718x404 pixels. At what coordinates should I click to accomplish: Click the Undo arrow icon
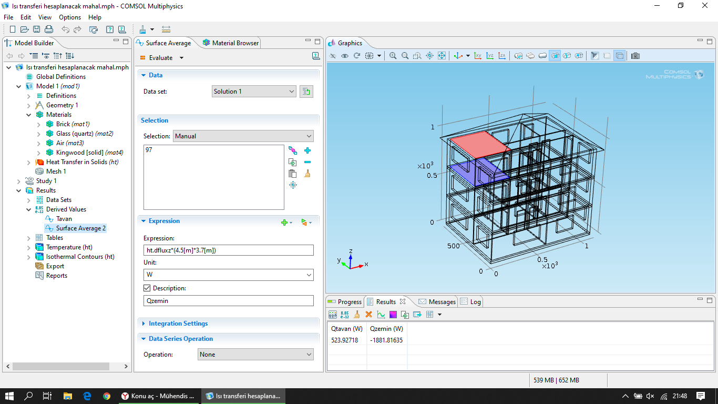(65, 29)
